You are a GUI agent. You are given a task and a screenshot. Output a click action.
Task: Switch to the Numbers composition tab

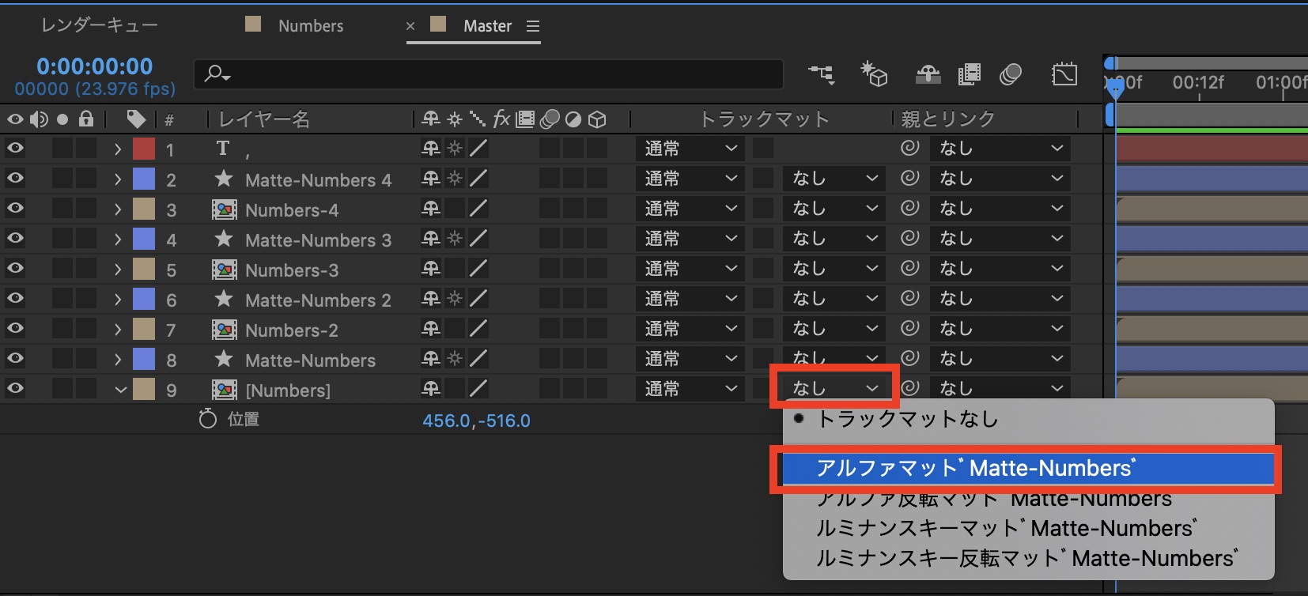point(311,26)
